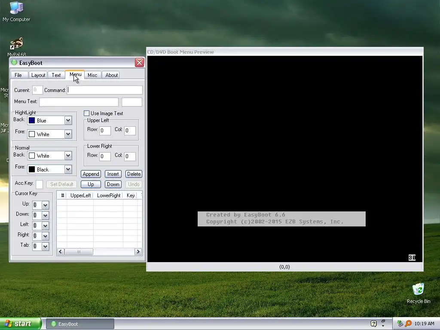Click the Up button

tap(91, 184)
